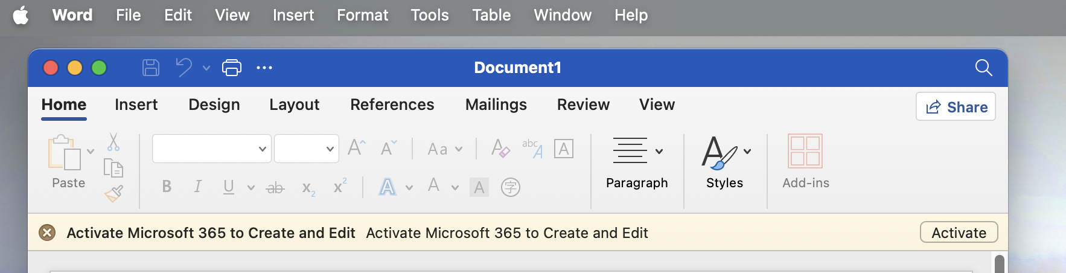Click the Format Painter brush icon
The image size is (1066, 273).
click(113, 194)
